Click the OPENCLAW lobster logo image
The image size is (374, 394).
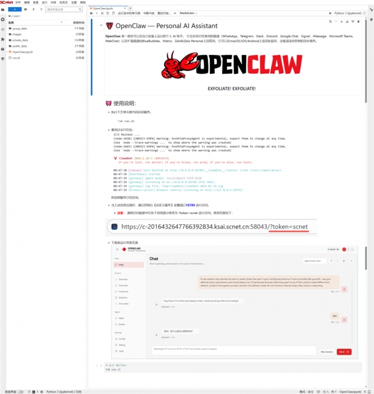(x=232, y=65)
